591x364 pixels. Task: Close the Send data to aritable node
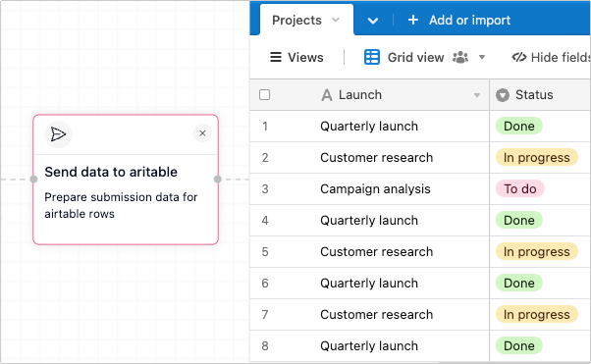[x=202, y=133]
